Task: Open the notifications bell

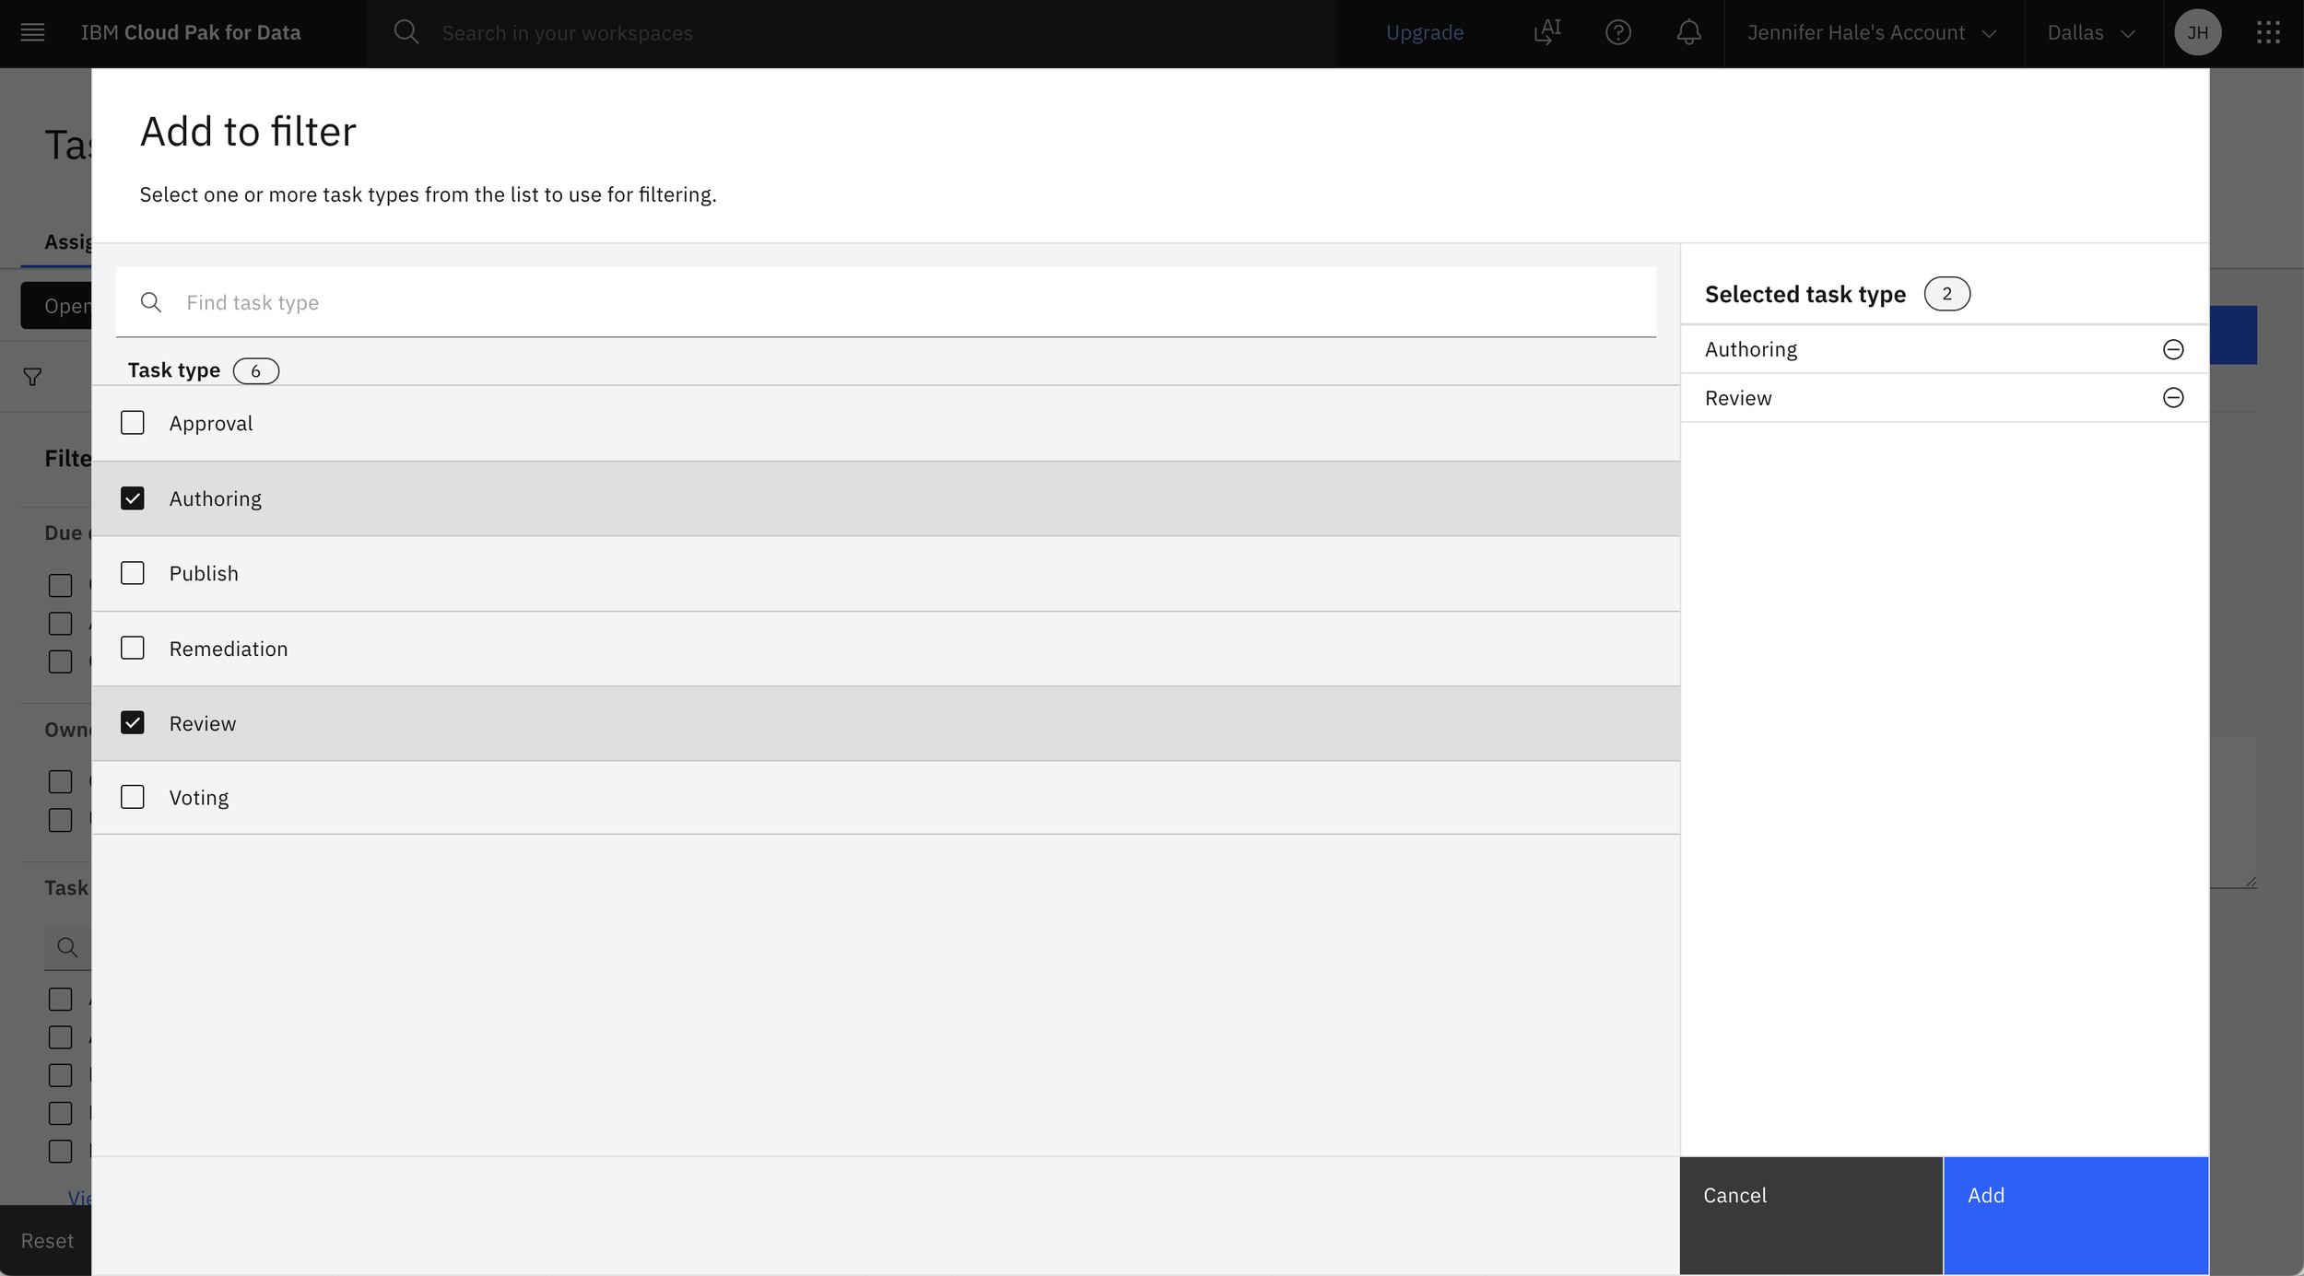Action: [x=1689, y=32]
